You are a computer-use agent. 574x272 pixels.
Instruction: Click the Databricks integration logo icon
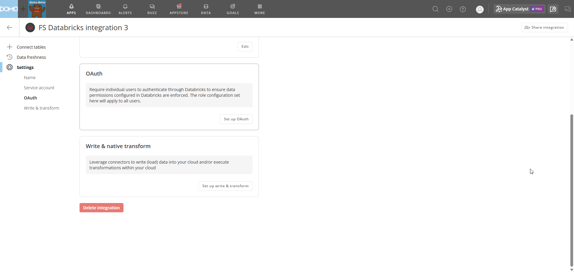(30, 27)
